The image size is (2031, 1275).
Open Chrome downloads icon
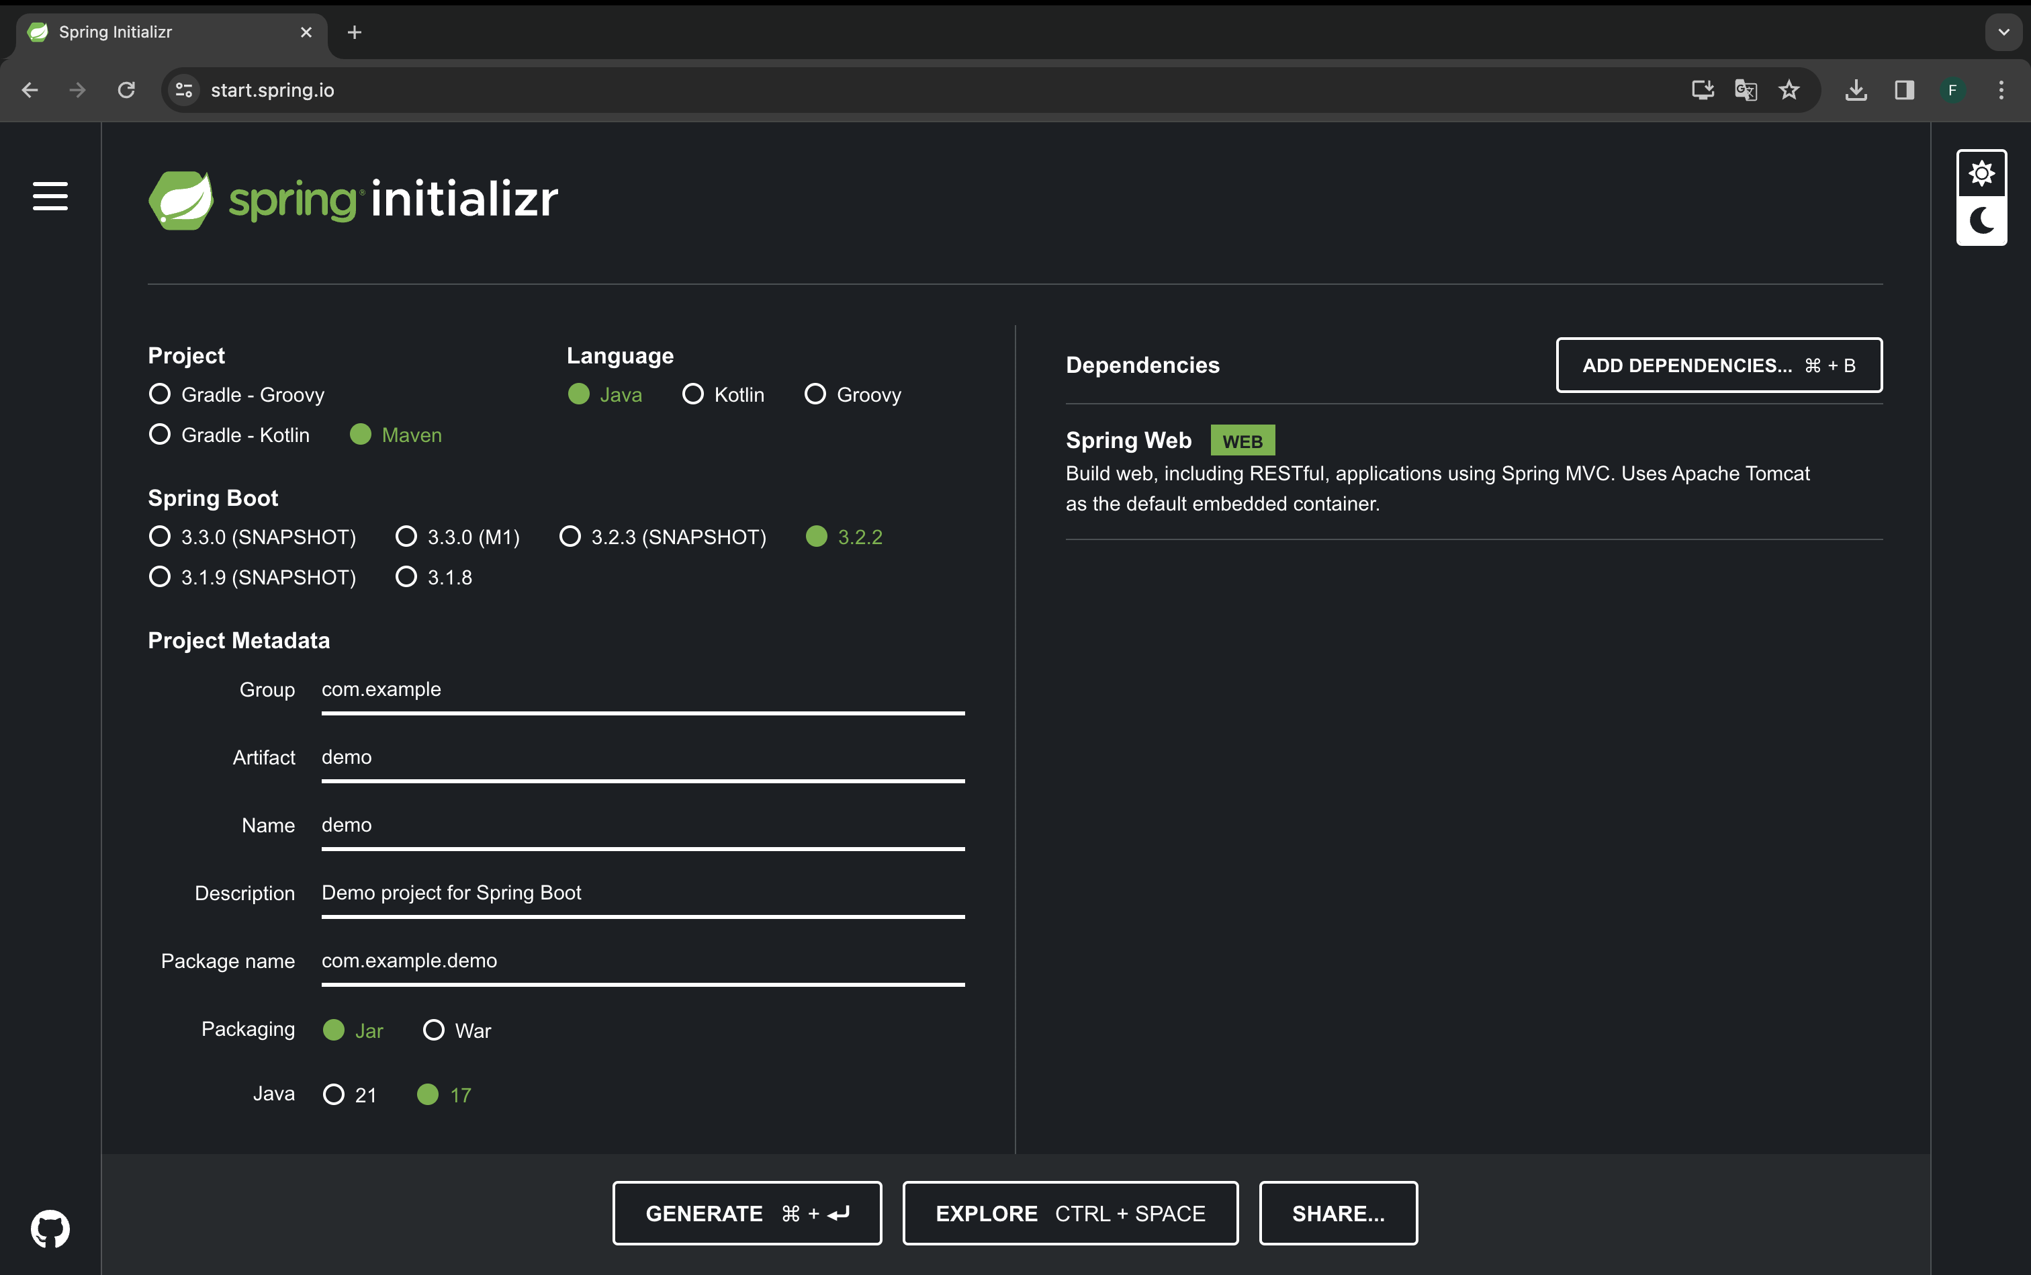pyautogui.click(x=1856, y=90)
